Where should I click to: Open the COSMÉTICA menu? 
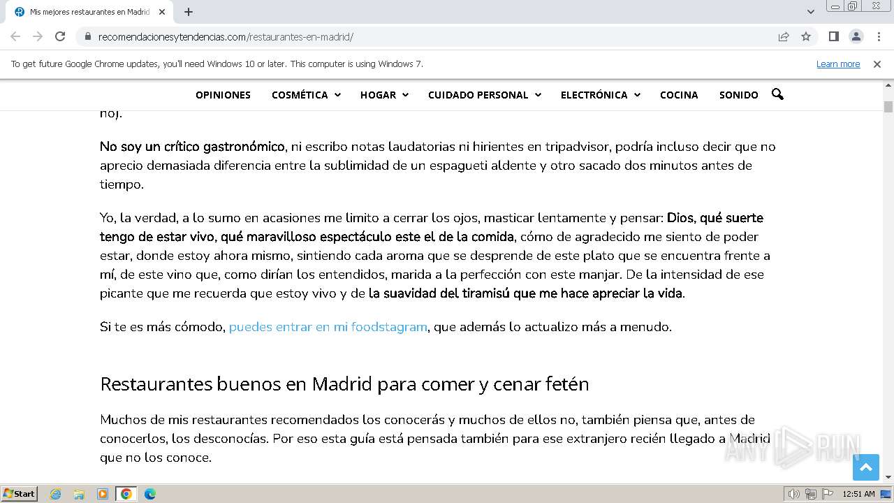point(300,95)
